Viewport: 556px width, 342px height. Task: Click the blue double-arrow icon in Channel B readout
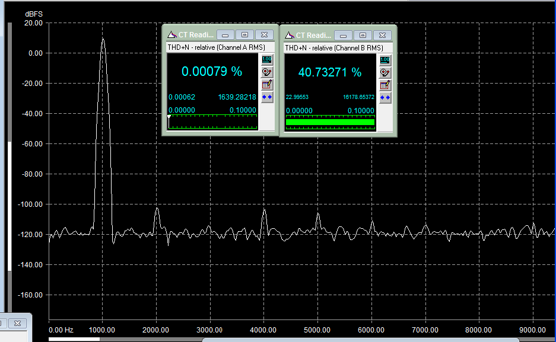385,97
